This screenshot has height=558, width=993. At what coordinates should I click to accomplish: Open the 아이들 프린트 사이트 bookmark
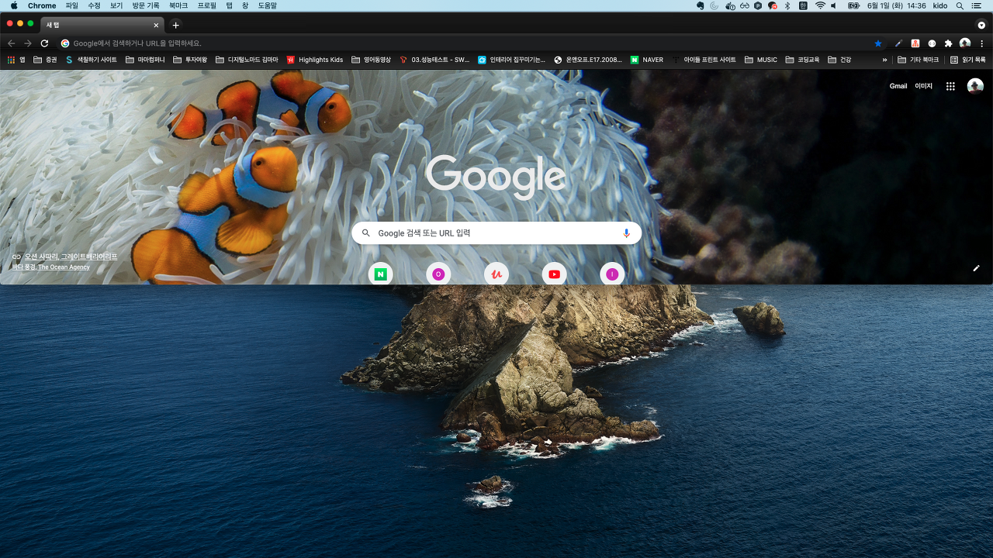click(704, 60)
